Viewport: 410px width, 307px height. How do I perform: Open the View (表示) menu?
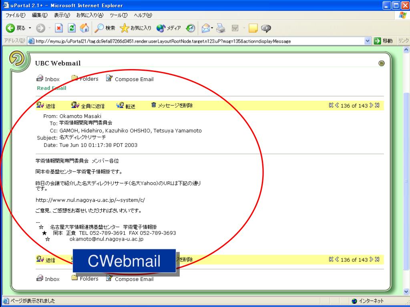pyautogui.click(x=62, y=15)
